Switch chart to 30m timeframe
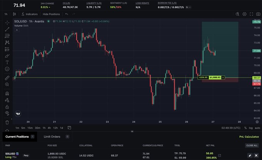 [37, 128]
